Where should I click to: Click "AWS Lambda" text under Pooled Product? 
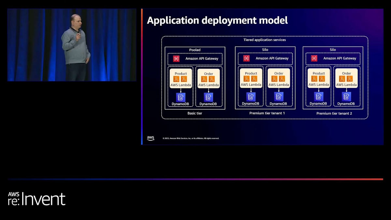pos(181,85)
